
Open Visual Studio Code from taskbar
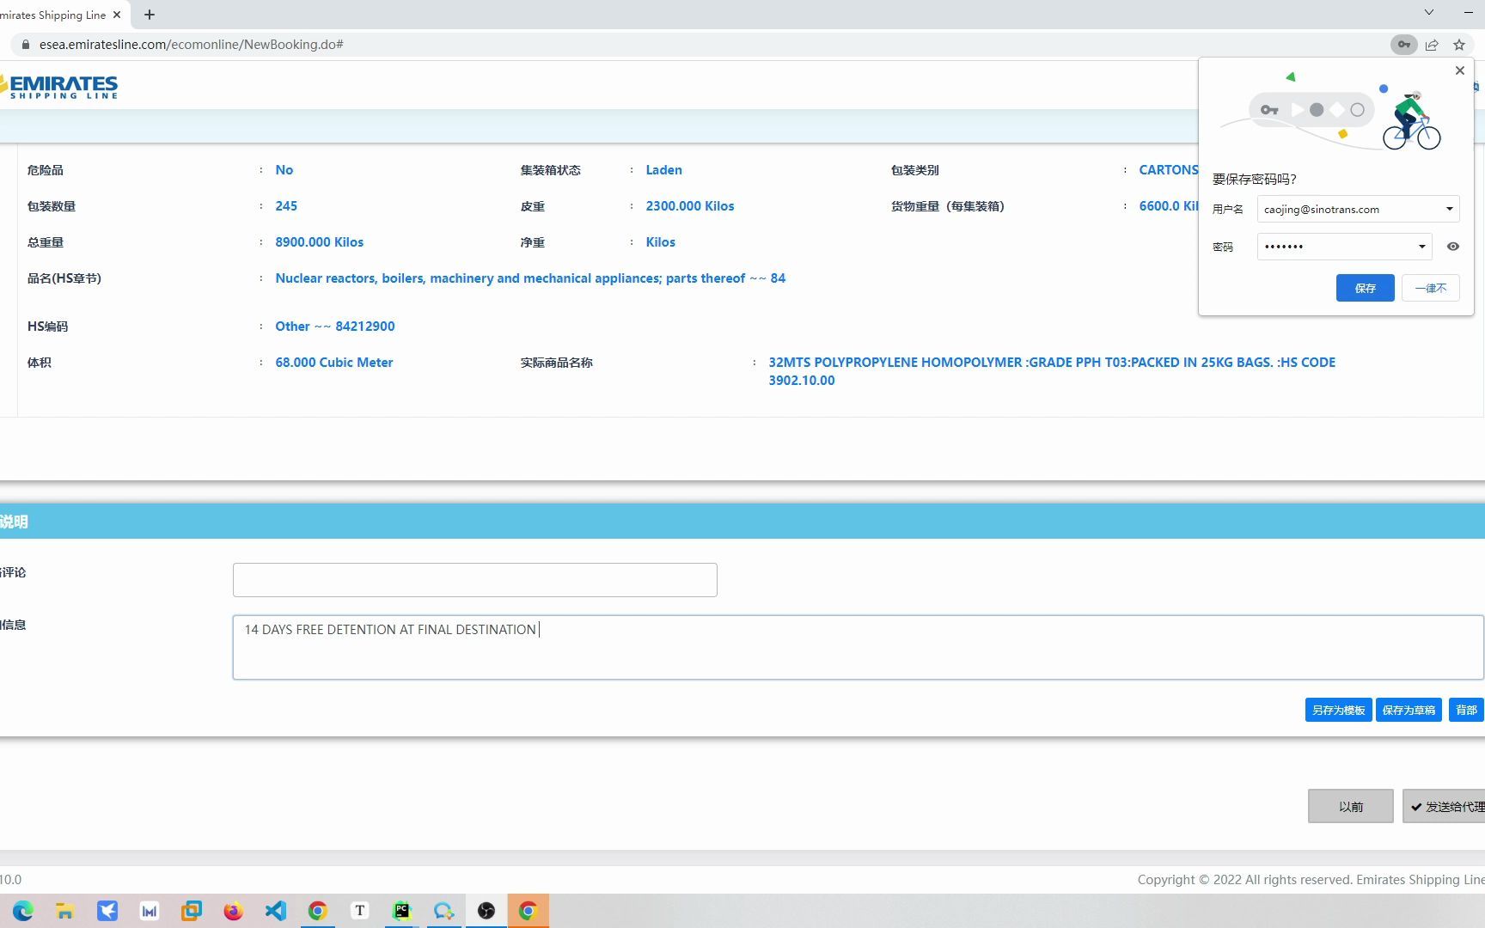(x=275, y=911)
